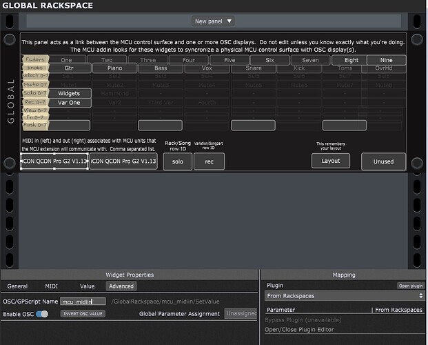The image size is (428, 345).
Task: Click the dimmed Sel5 label
Action: 254,76
